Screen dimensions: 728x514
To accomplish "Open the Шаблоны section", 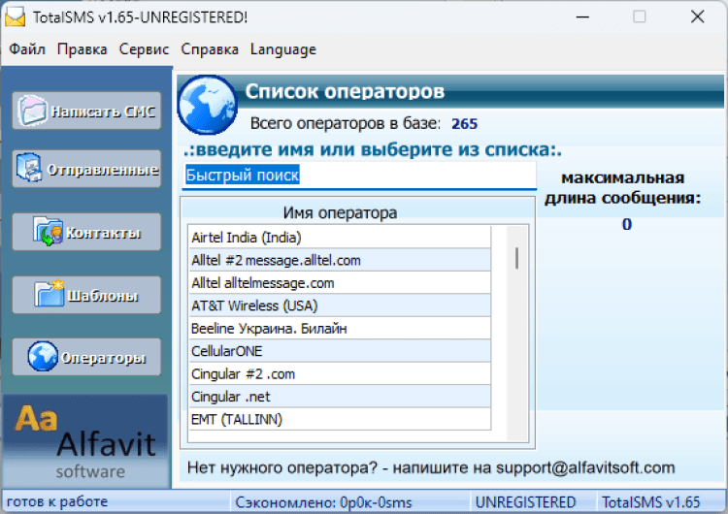I will pyautogui.click(x=86, y=295).
